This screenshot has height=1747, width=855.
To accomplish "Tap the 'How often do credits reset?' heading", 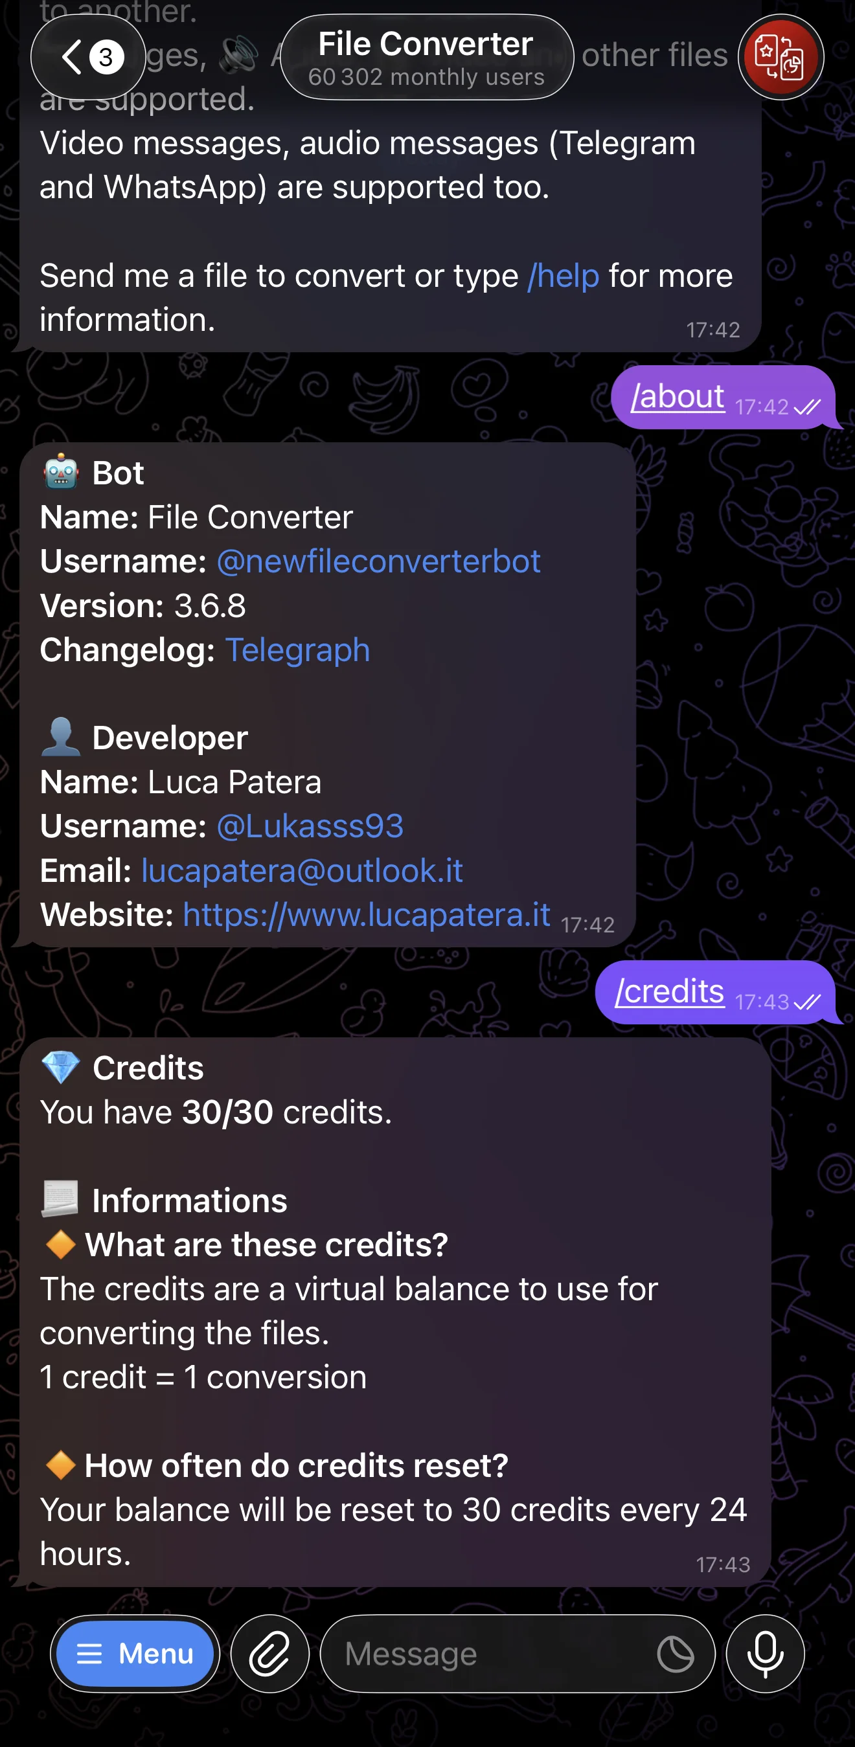I will click(x=296, y=1465).
